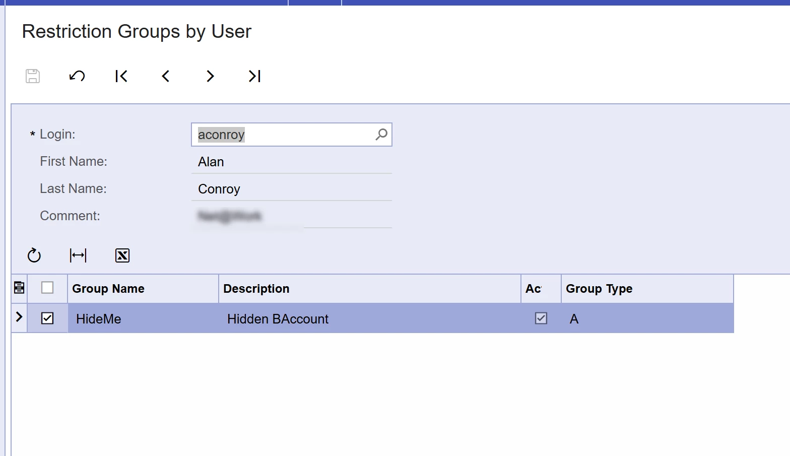Select the HideMe group name cell
790x456 pixels.
[x=143, y=318]
